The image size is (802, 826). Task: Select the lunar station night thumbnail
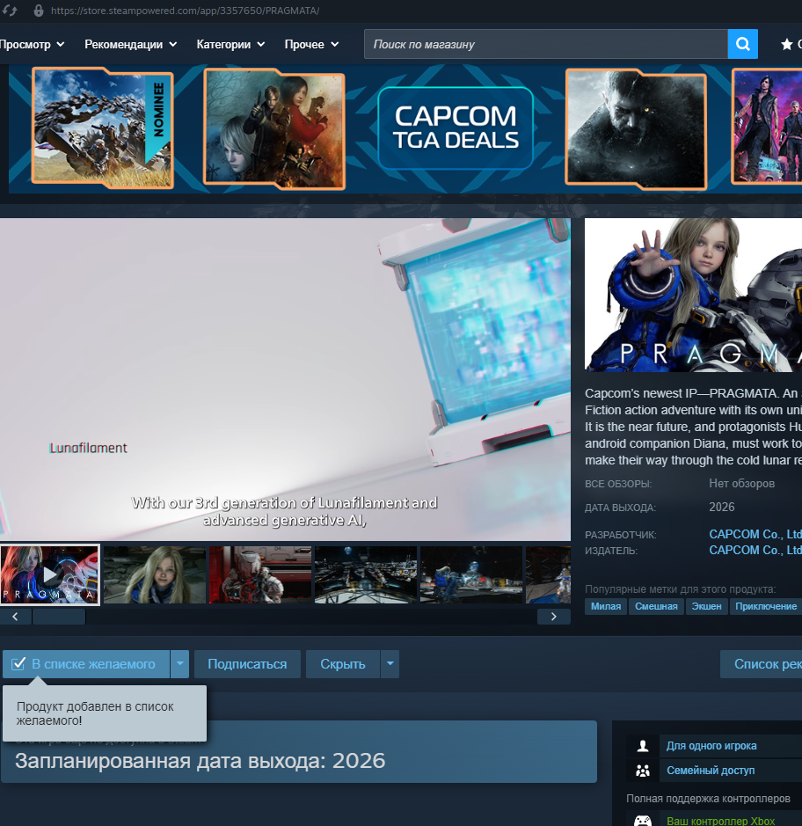coord(366,574)
